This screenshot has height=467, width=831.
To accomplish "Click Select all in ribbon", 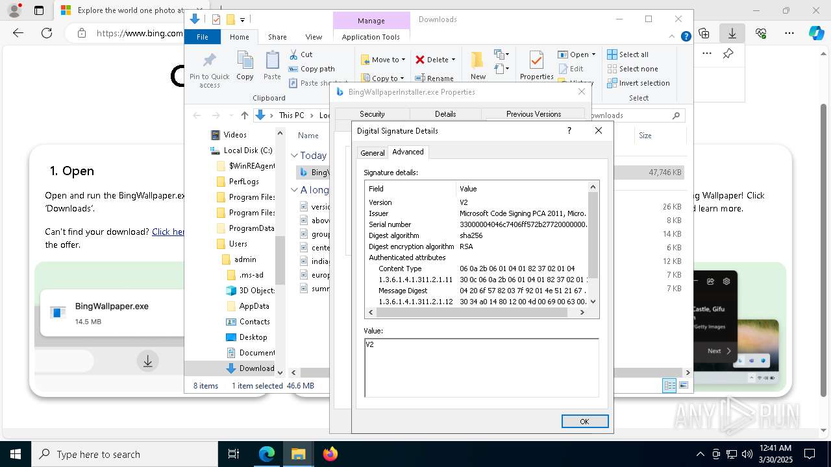I will click(628, 54).
